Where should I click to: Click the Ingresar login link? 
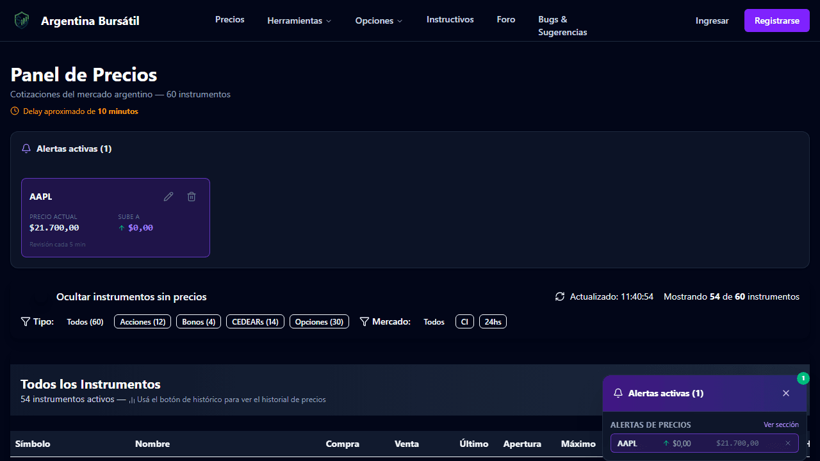click(x=712, y=20)
